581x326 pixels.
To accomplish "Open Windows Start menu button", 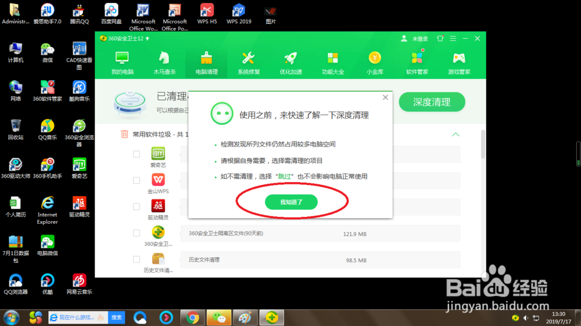I will (x=12, y=317).
